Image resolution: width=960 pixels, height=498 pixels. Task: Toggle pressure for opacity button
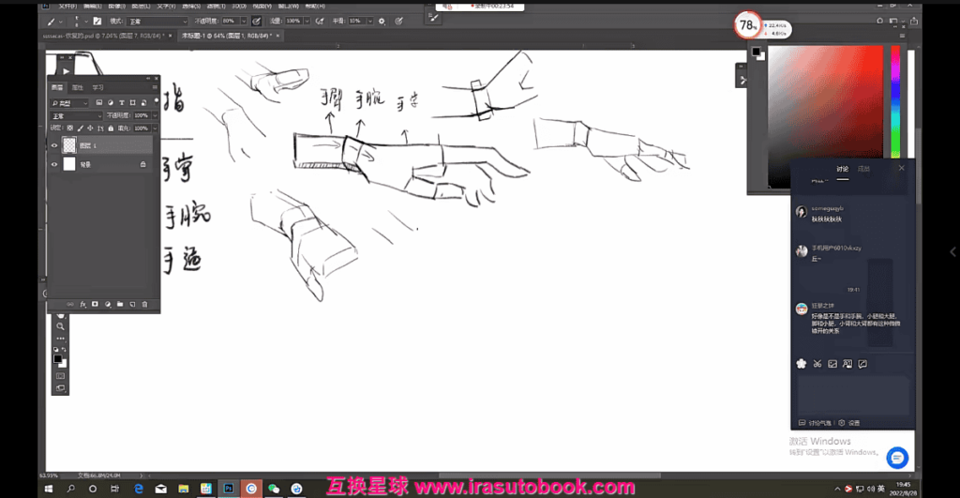255,20
